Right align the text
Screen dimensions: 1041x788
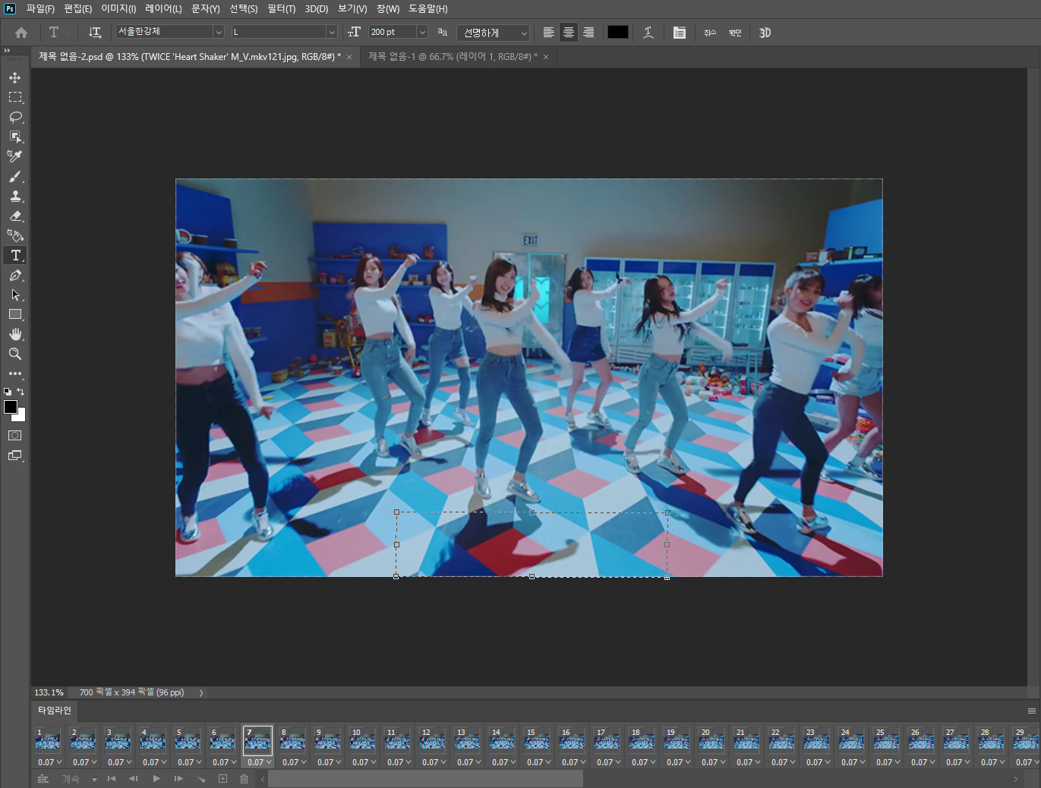click(x=588, y=33)
